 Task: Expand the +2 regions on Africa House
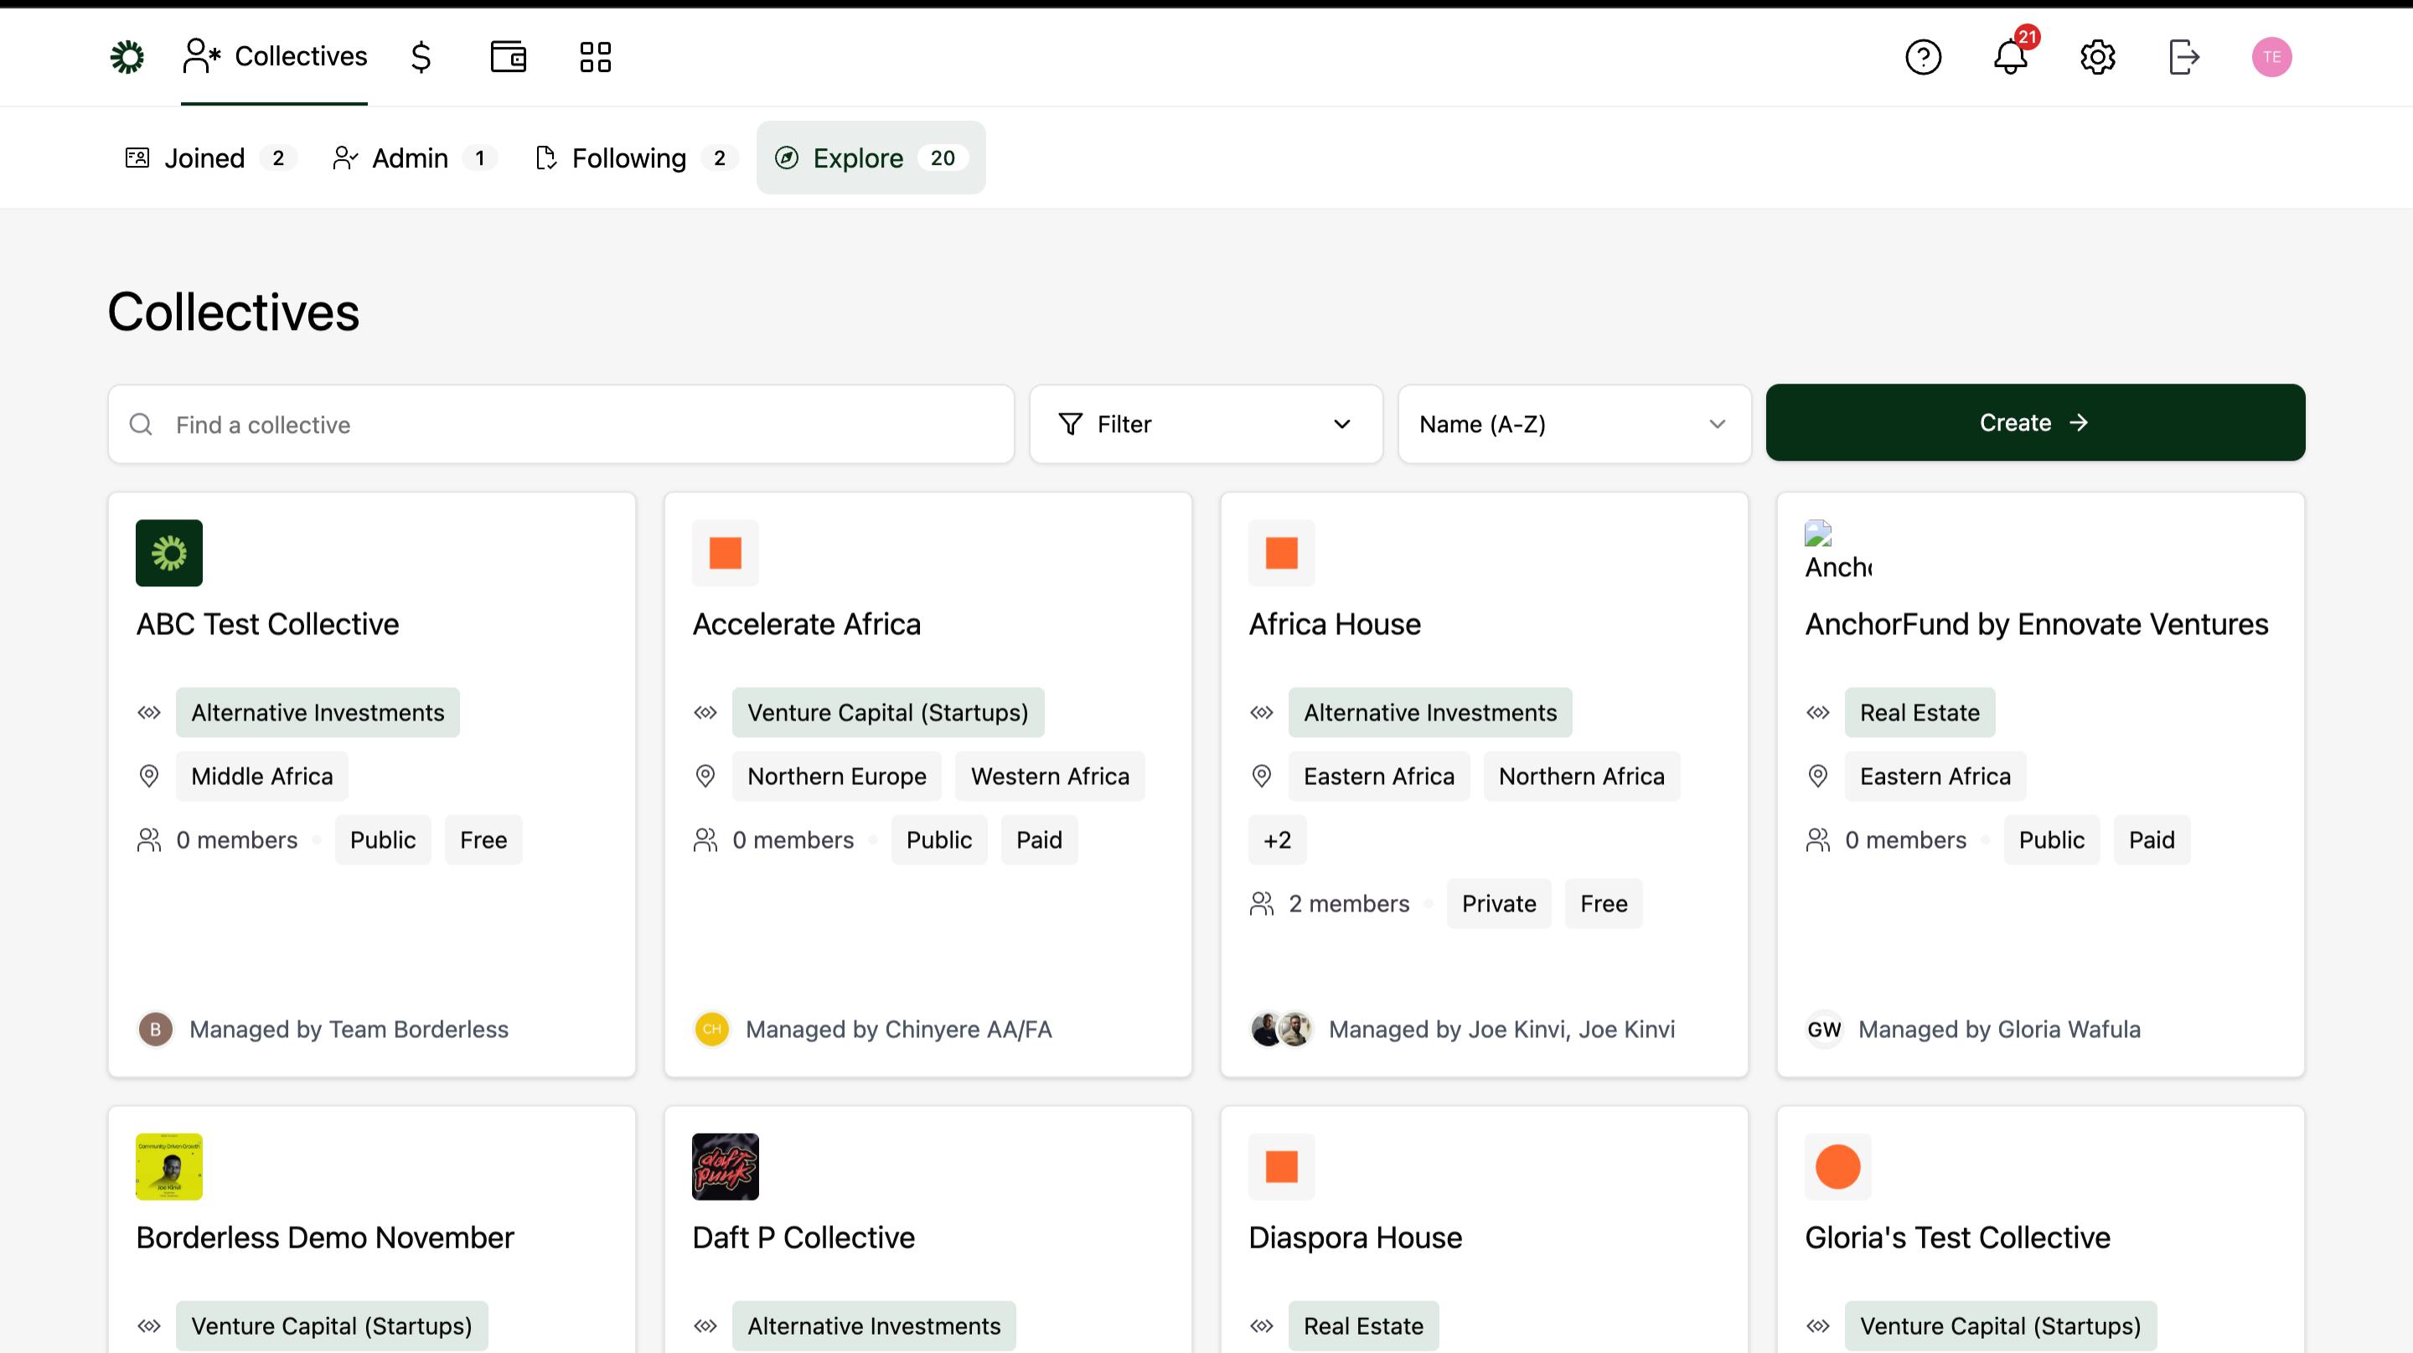[x=1277, y=840]
